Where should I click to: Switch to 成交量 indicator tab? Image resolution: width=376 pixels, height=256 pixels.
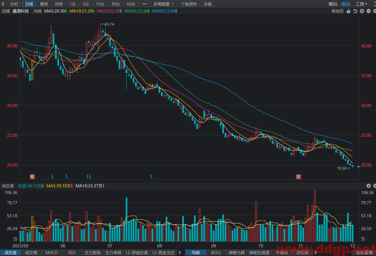click(11, 252)
